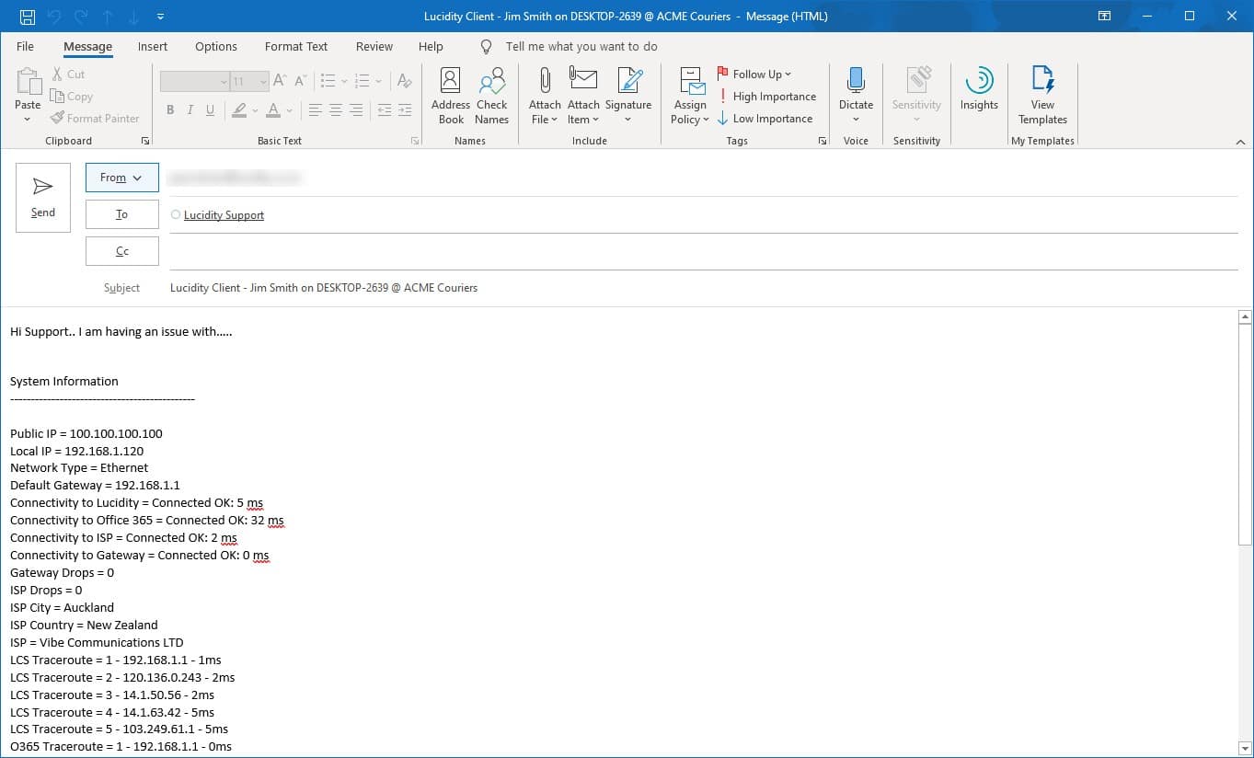The image size is (1254, 758).
Task: Click the Send button
Action: pos(43,198)
